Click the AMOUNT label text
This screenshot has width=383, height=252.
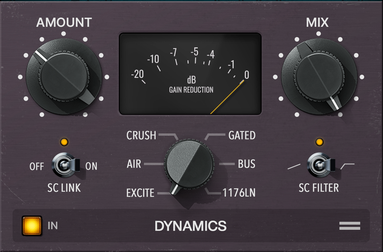tap(64, 22)
